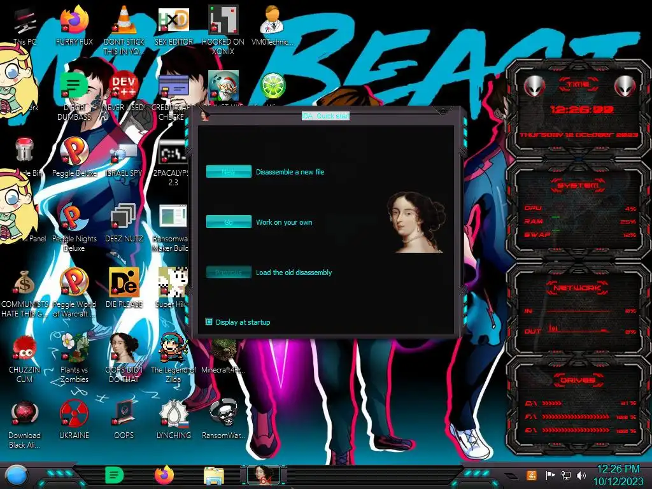Open the ISRAEL SPY icon
Image resolution: width=652 pixels, height=489 pixels.
(x=124, y=153)
